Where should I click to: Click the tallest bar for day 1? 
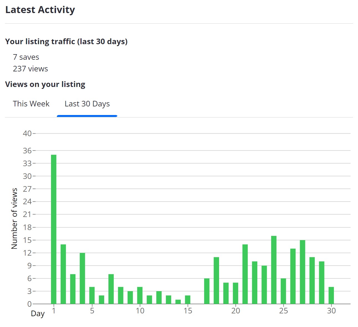tap(54, 229)
